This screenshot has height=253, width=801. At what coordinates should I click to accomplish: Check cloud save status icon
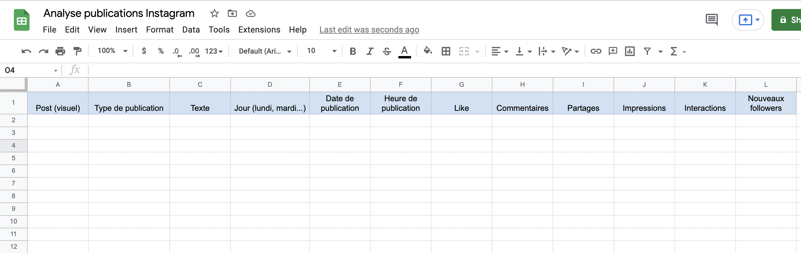pos(251,14)
